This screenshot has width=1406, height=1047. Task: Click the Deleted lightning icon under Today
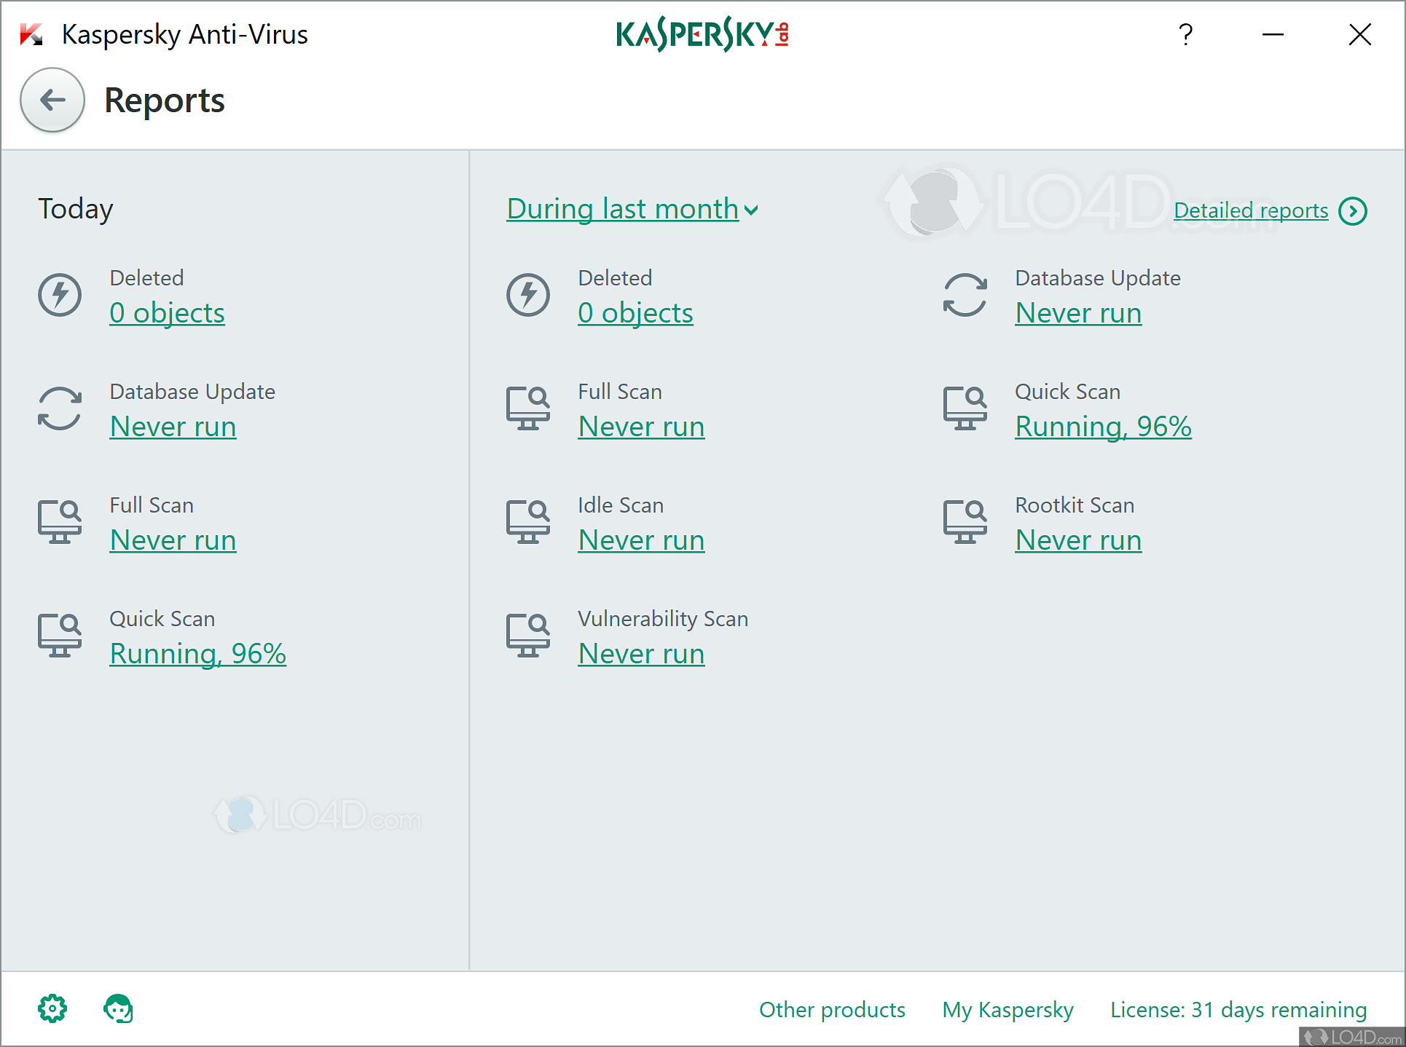point(60,295)
